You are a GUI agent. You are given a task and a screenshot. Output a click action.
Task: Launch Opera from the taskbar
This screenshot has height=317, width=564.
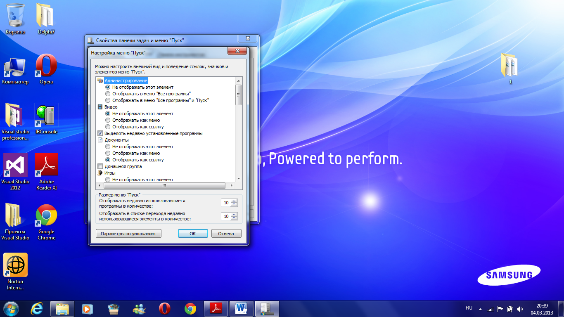point(165,308)
